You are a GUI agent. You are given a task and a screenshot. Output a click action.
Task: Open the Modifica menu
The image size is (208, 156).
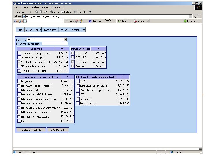pos(24,8)
